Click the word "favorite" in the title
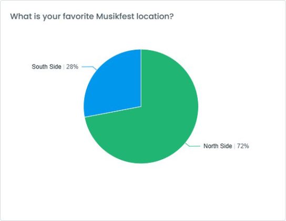 pos(78,16)
